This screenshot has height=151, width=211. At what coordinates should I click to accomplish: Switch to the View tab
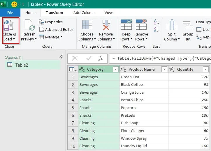pos(108,13)
